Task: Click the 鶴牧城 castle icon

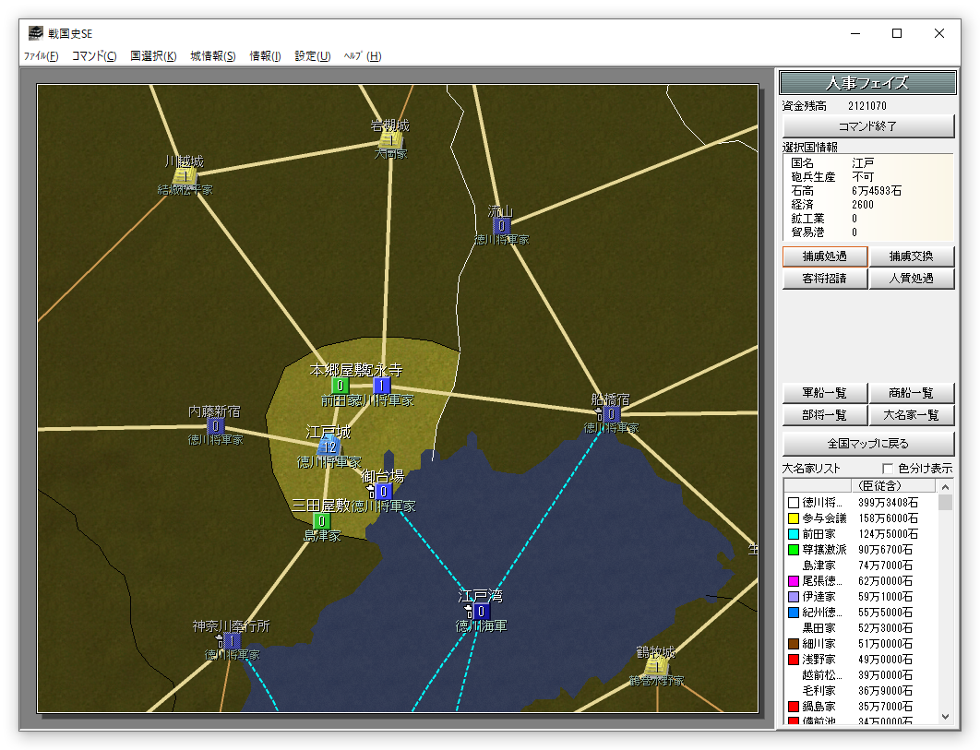Action: pos(656,666)
